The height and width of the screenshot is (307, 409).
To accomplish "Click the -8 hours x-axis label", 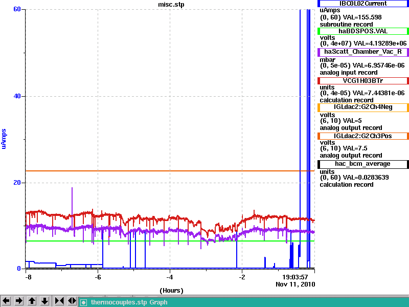I will click(x=28, y=277).
